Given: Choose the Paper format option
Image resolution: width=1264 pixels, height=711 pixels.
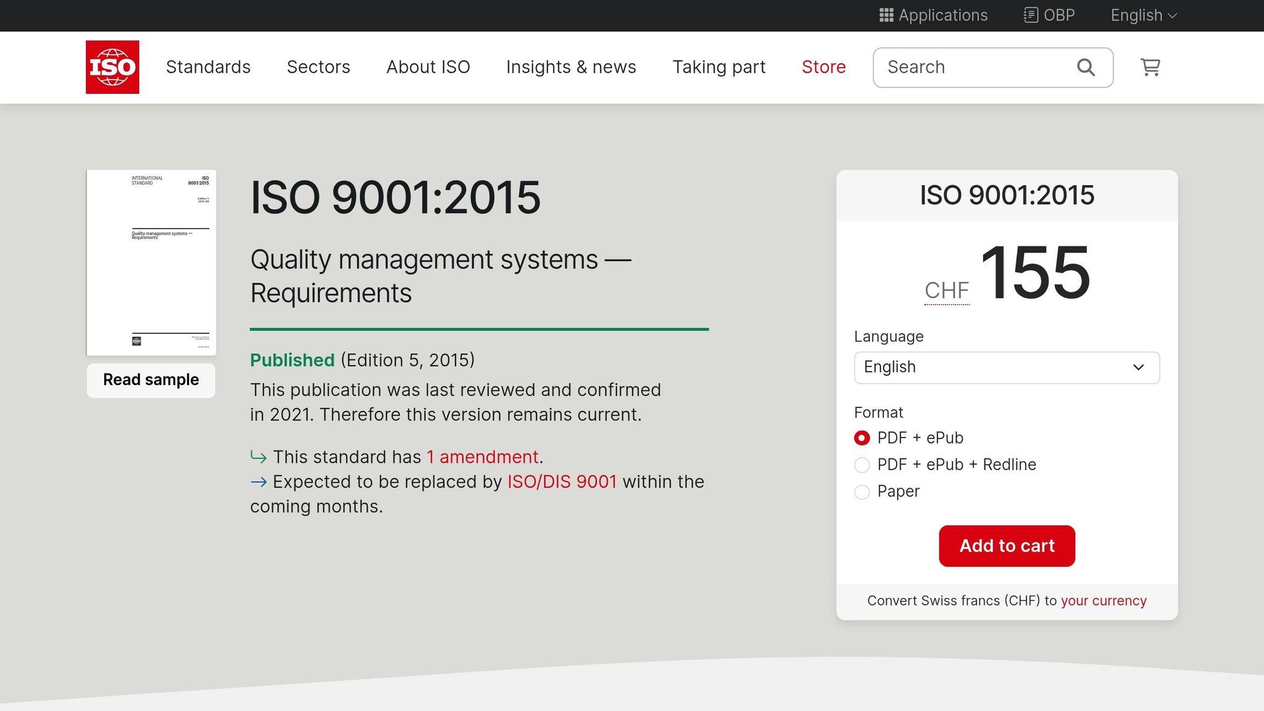Looking at the screenshot, I should pos(862,492).
